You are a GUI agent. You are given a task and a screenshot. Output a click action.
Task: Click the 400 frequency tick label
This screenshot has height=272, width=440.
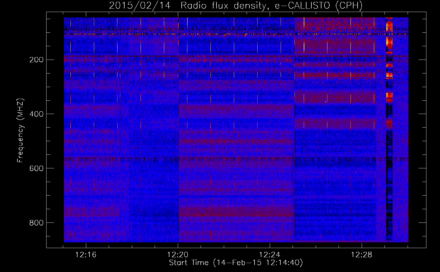36,114
